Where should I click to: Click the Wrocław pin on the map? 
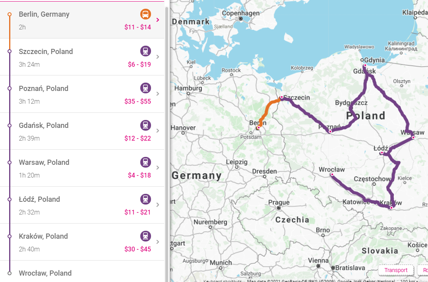click(332, 174)
